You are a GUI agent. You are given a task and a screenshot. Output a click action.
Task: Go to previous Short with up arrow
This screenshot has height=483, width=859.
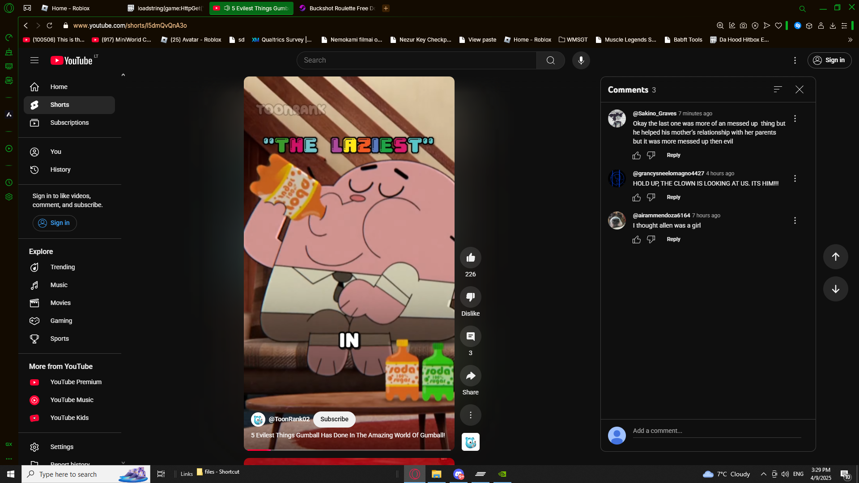point(835,257)
